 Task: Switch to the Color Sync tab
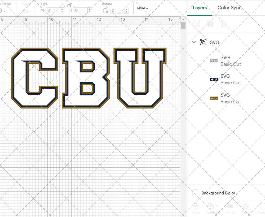click(229, 8)
